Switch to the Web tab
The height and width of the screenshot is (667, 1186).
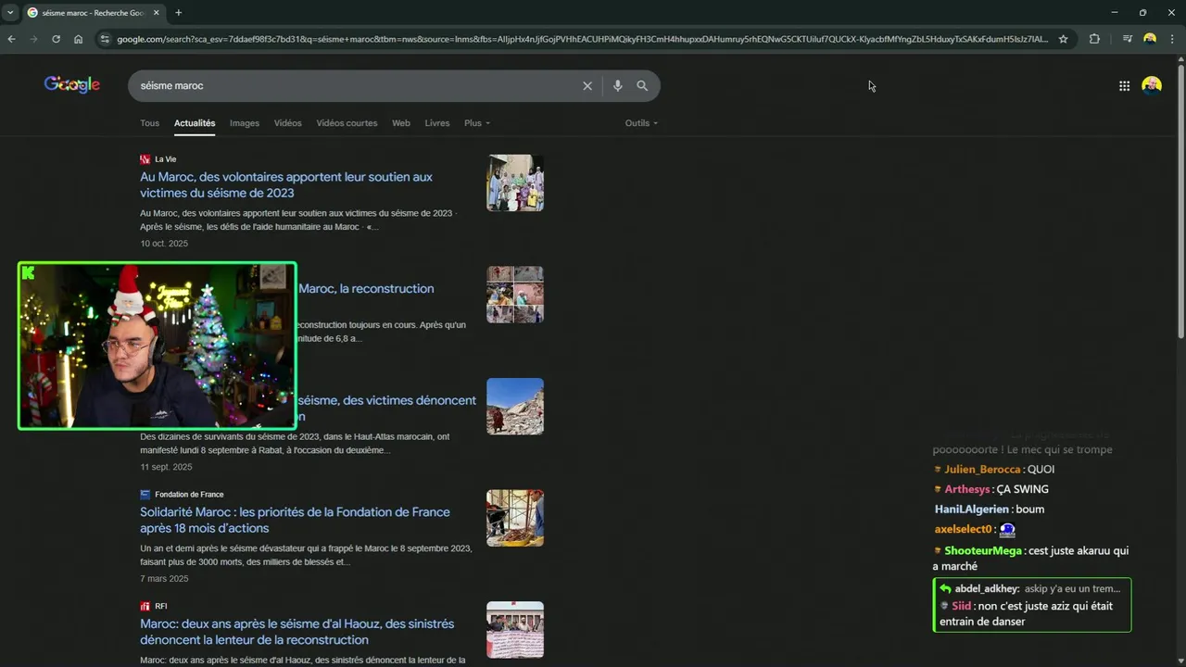(x=401, y=123)
